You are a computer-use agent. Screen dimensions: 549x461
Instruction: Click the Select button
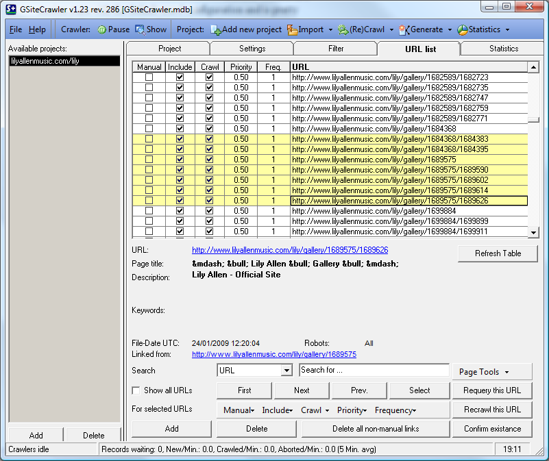419,390
